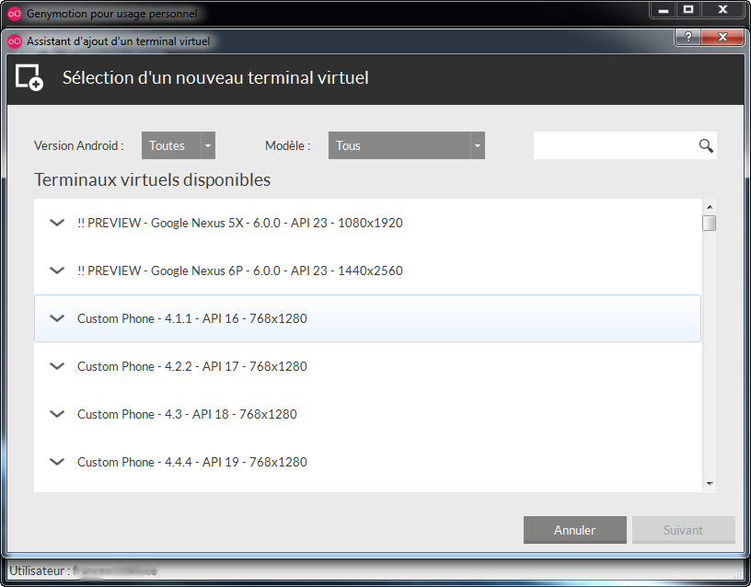Screen dimensions: 751x587
Task: Click the add virtual device icon in header
Action: pyautogui.click(x=29, y=77)
